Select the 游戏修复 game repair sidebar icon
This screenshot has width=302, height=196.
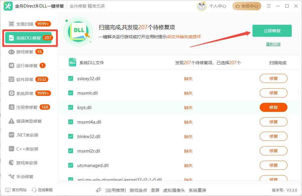pos(11,52)
